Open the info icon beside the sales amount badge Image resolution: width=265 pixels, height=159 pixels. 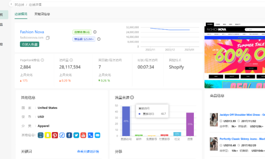pos(99,39)
